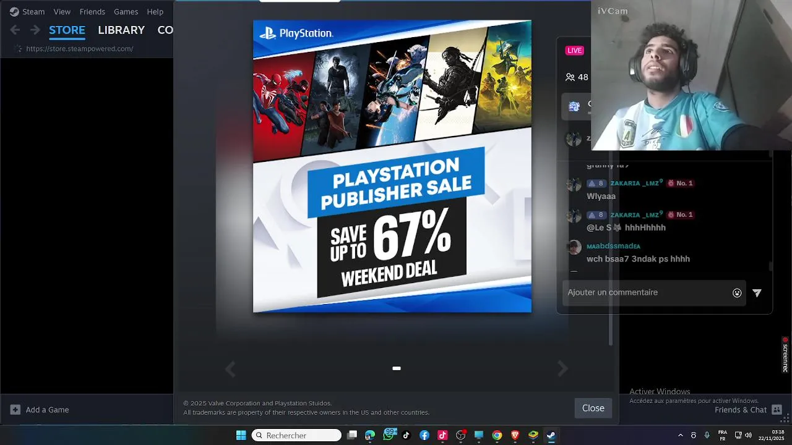Go forward with the Steam forward arrow
792x445 pixels.
tap(35, 30)
